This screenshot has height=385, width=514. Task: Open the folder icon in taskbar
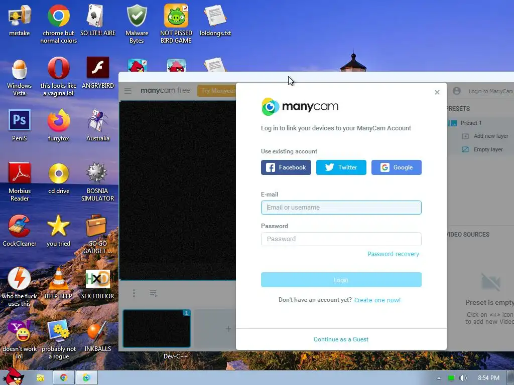click(40, 378)
